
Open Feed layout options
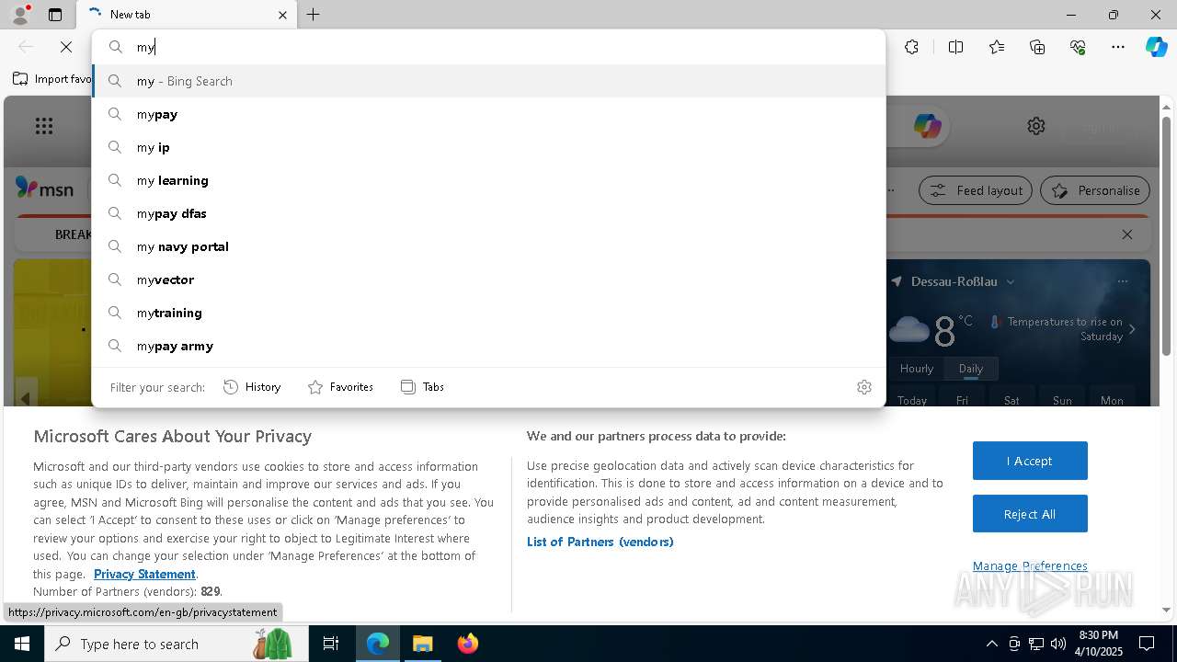[x=976, y=190]
